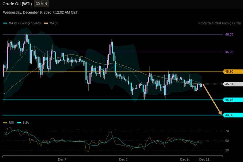Click the 30 MIN timeframe button
243x162 pixels.
coord(41,4)
